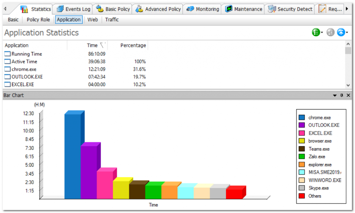Switch to the Security Detect tab

click(x=290, y=9)
